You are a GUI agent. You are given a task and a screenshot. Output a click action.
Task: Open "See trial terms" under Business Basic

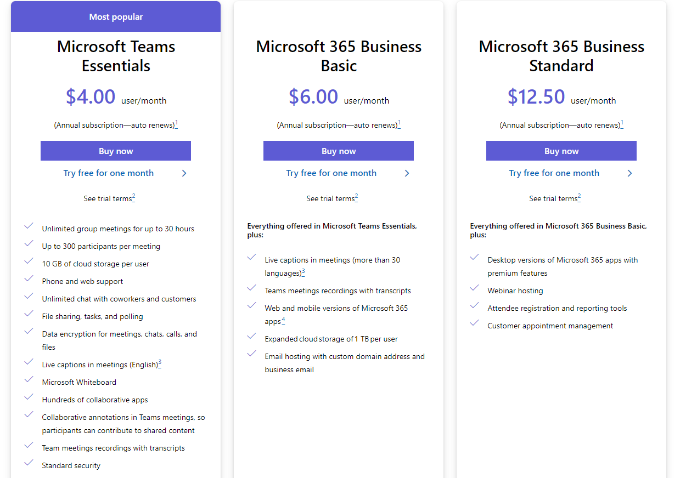click(x=330, y=198)
